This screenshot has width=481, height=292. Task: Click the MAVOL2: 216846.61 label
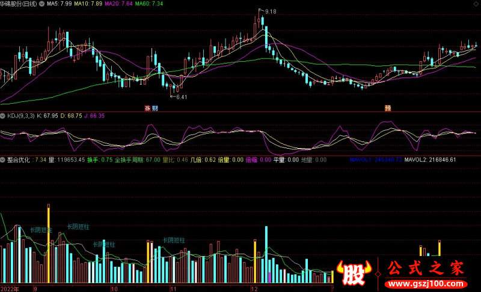pyautogui.click(x=430, y=159)
